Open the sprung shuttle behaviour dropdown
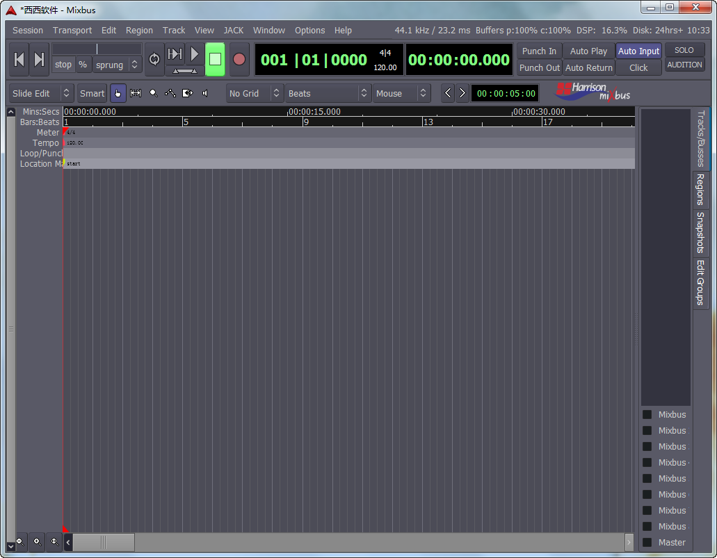 click(117, 65)
